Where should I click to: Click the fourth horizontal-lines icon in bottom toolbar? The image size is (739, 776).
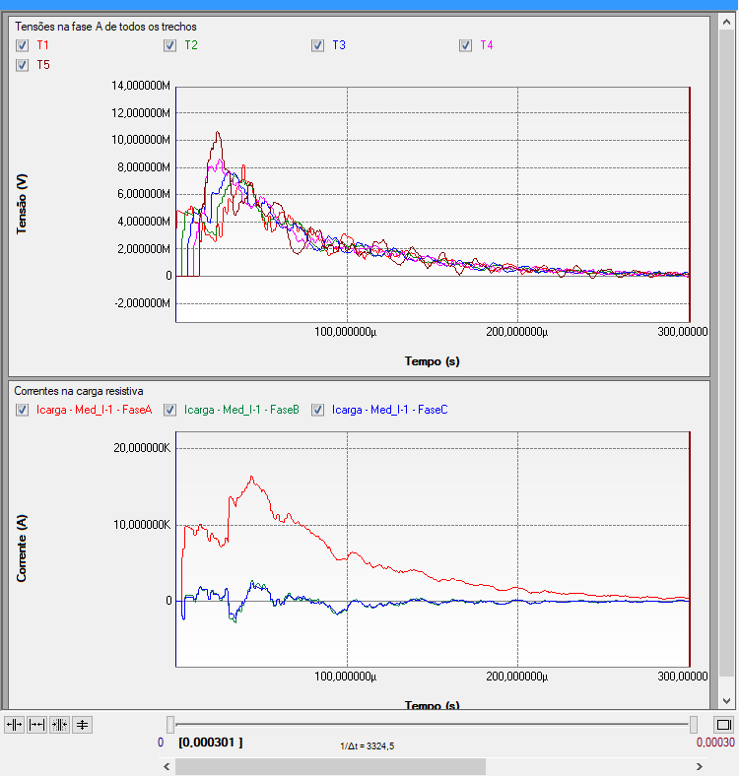82,725
